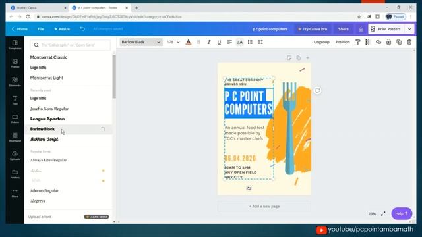422x237 pixels.
Task: Duplicate page icon above canvas
Action: 298,57
